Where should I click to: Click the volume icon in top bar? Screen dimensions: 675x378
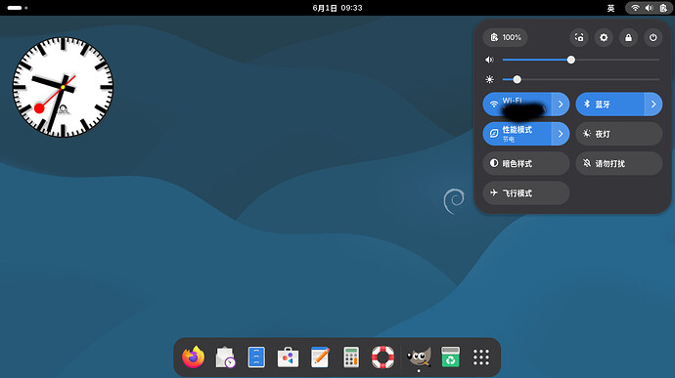[x=649, y=8]
